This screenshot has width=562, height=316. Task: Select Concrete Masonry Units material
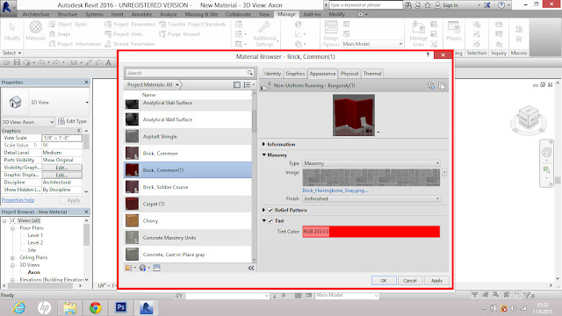(188, 238)
